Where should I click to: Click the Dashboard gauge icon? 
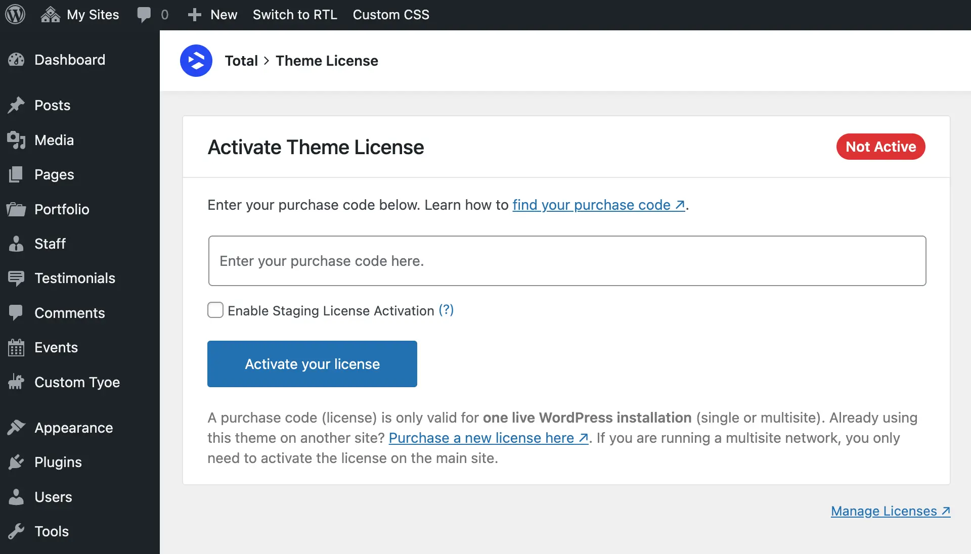(16, 60)
